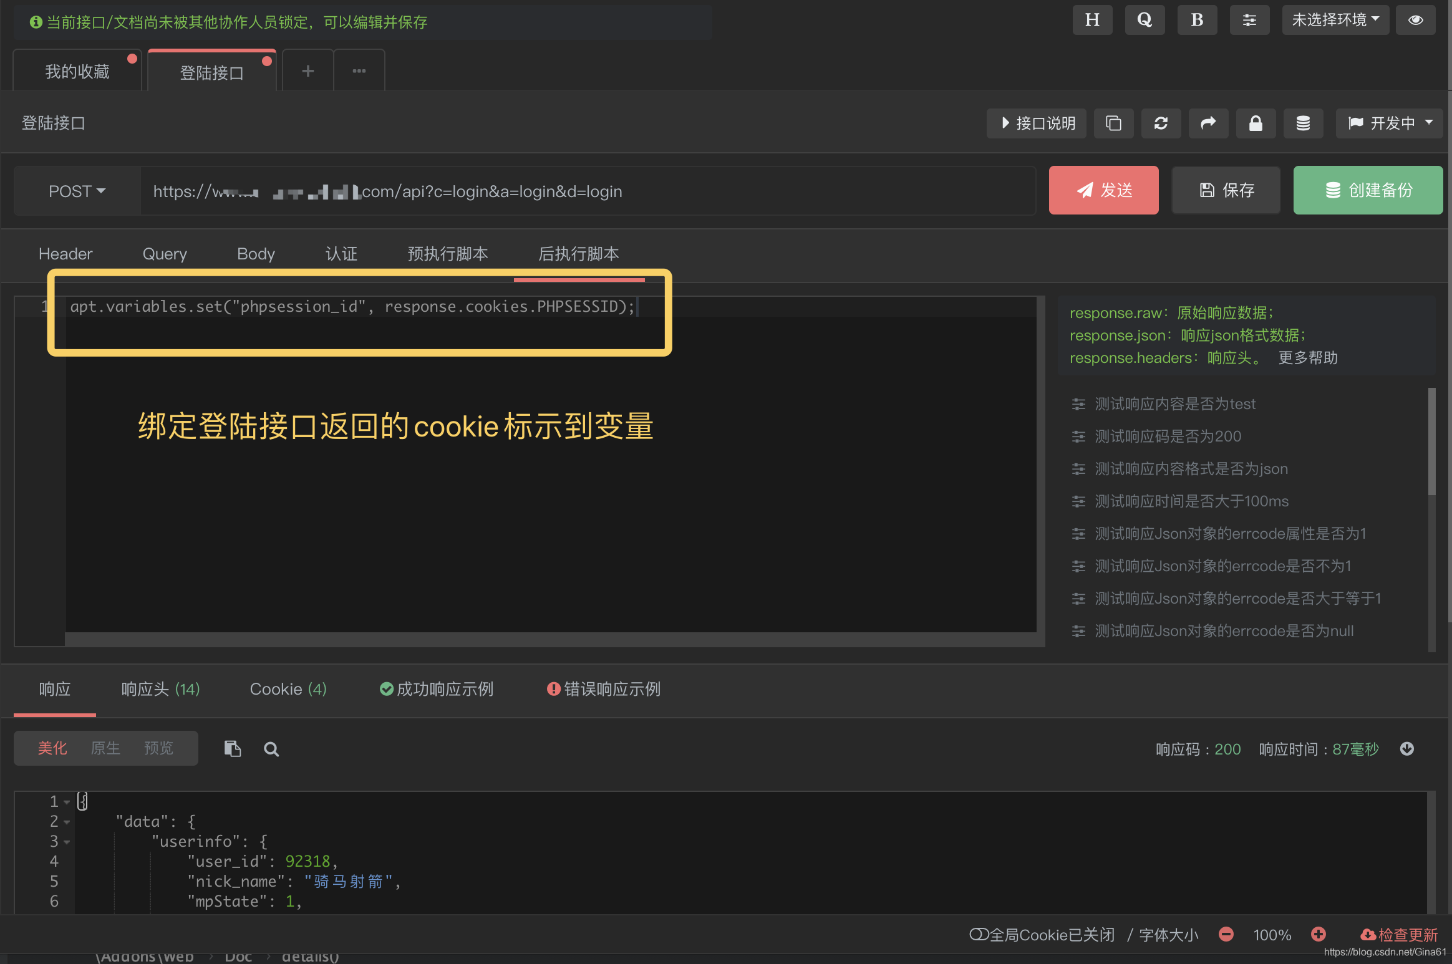The width and height of the screenshot is (1452, 964).
Task: Insert snippet 测试响应内容格式是否为json
Action: [1179, 469]
